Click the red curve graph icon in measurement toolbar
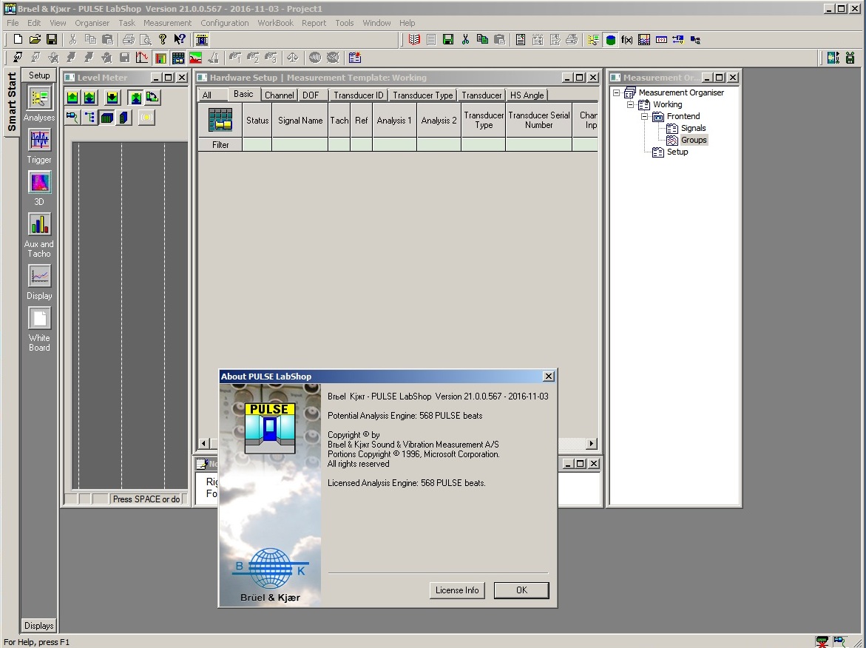This screenshot has width=866, height=648. click(x=142, y=58)
